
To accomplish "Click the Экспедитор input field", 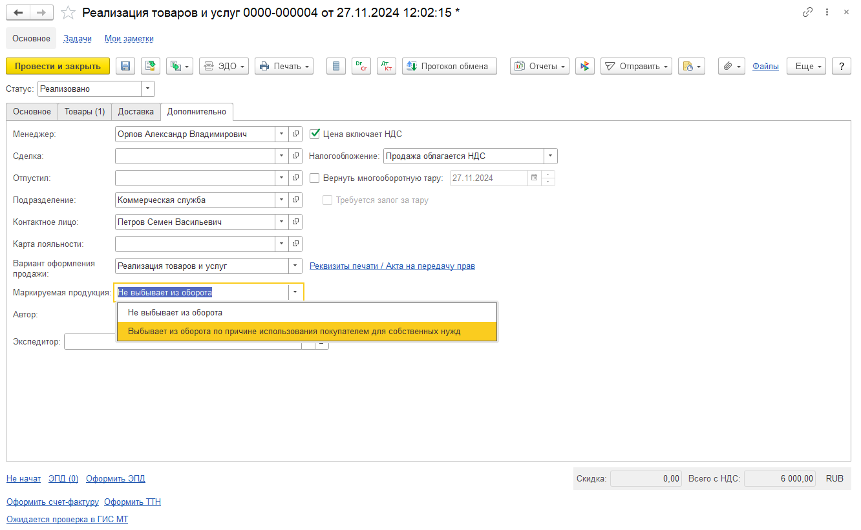I will [x=183, y=342].
